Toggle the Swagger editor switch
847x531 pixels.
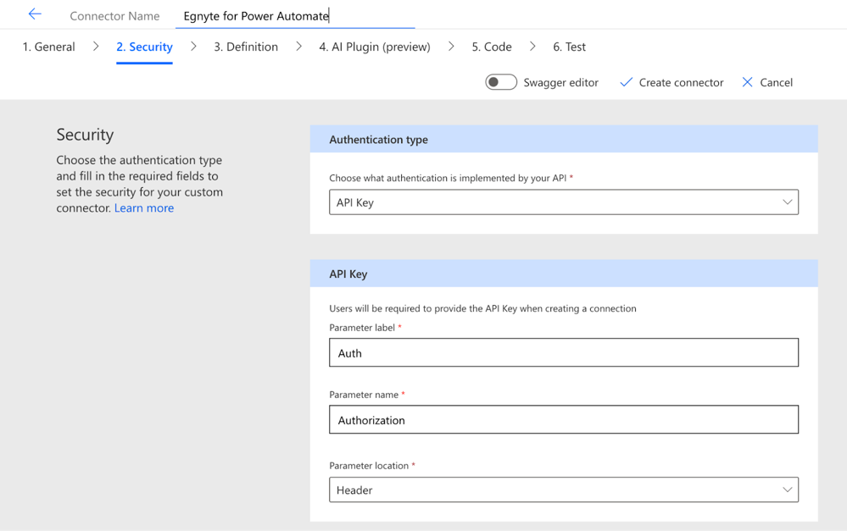click(x=501, y=82)
